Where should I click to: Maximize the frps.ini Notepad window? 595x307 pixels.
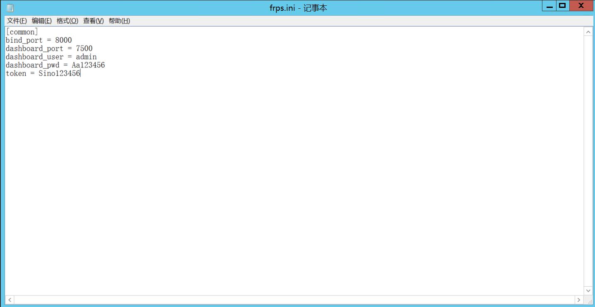tap(562, 6)
